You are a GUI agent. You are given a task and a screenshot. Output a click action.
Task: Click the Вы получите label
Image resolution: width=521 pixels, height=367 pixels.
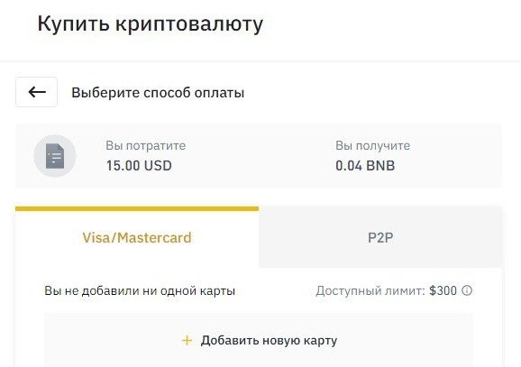pos(372,145)
